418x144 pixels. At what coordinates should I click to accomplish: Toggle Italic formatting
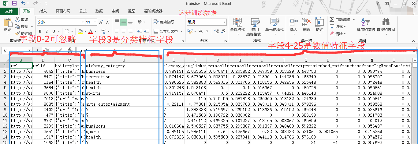tap(47, 31)
